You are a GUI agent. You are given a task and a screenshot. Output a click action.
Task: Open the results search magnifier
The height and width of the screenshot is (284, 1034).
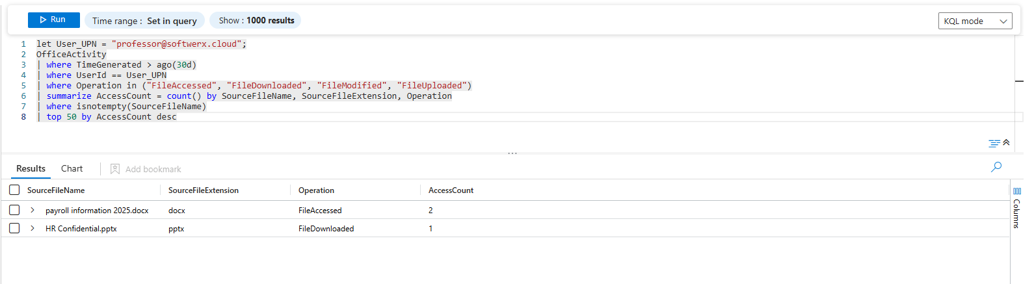pyautogui.click(x=996, y=167)
